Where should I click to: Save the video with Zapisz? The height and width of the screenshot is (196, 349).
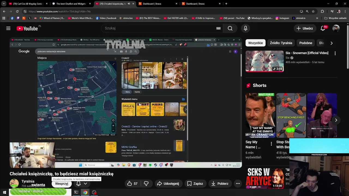coord(195,183)
